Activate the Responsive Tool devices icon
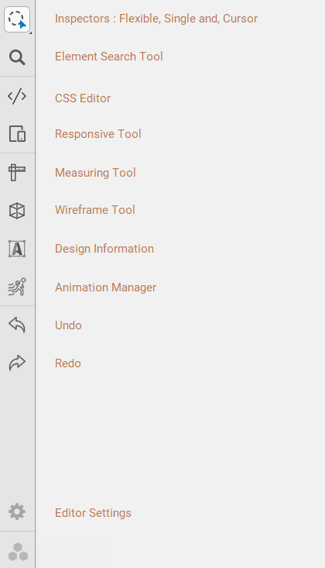Viewport: 325px width, 568px height. point(17,134)
